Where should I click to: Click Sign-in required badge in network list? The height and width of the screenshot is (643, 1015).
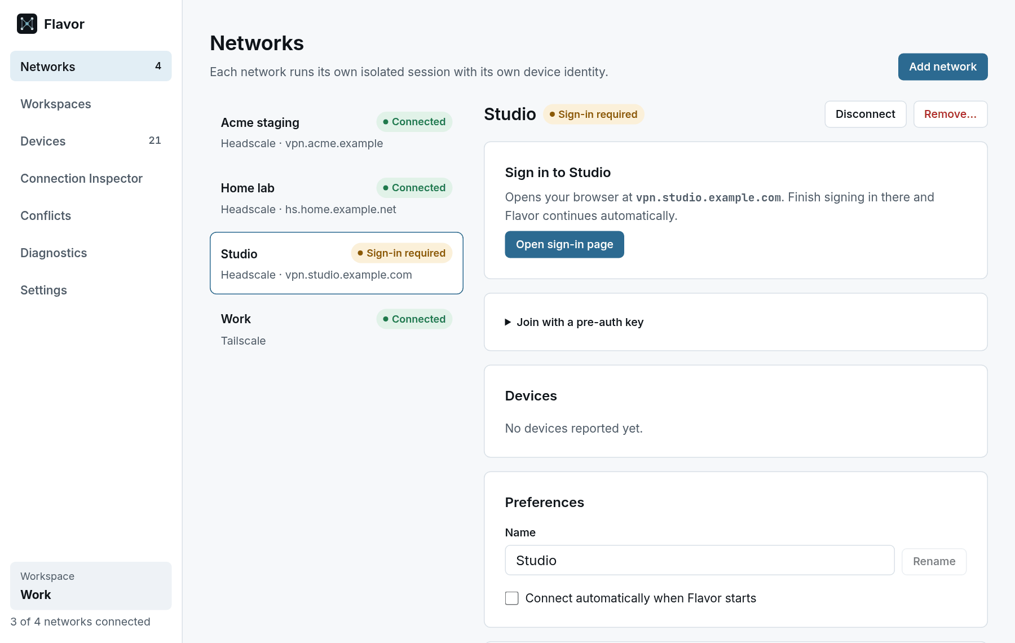[401, 253]
